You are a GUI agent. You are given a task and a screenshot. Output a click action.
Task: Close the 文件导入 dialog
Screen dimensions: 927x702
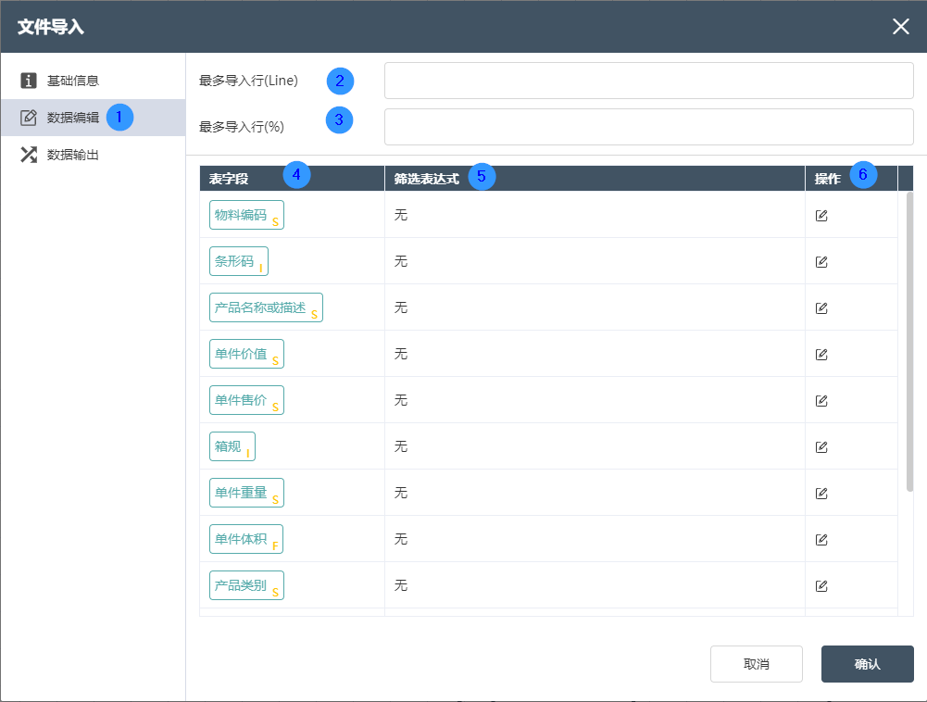pyautogui.click(x=900, y=26)
